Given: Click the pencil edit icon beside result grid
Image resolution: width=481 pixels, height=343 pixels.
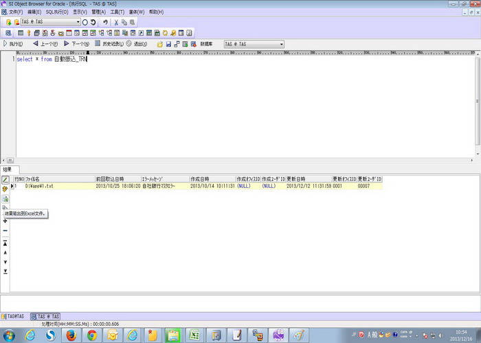Looking at the screenshot, I should [x=5, y=180].
